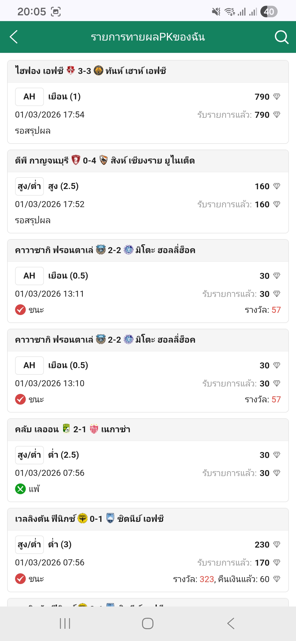This screenshot has height=641, width=296.
Task: Tap the green lose X mark icon
Action: [20, 489]
